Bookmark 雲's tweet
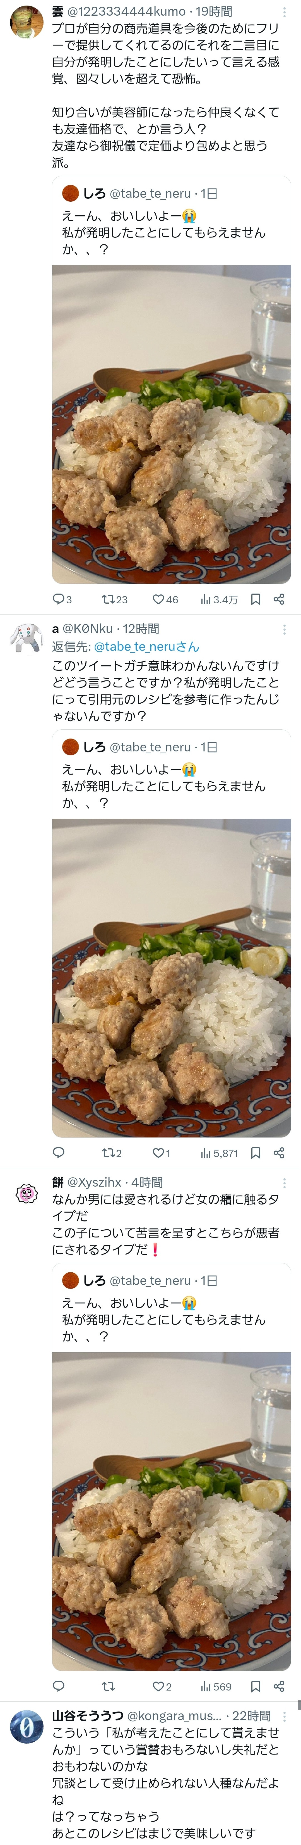Viewport: 301px width, 1845px height. (255, 599)
